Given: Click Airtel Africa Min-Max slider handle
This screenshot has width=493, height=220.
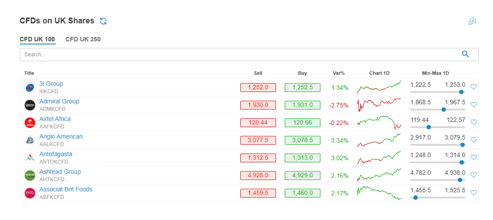Looking at the screenshot, I should tap(428, 127).
